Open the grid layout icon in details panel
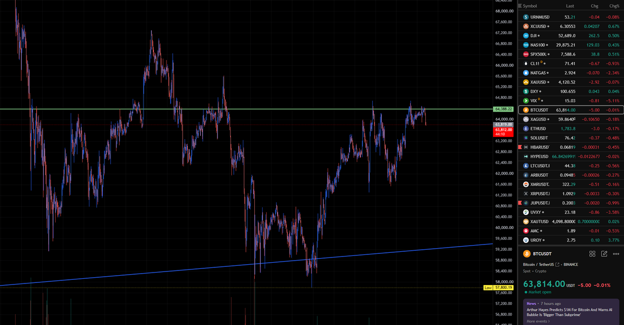 592,254
